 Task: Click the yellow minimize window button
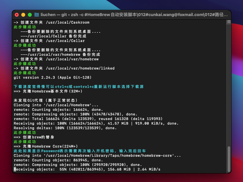pyautogui.click(x=23, y=15)
